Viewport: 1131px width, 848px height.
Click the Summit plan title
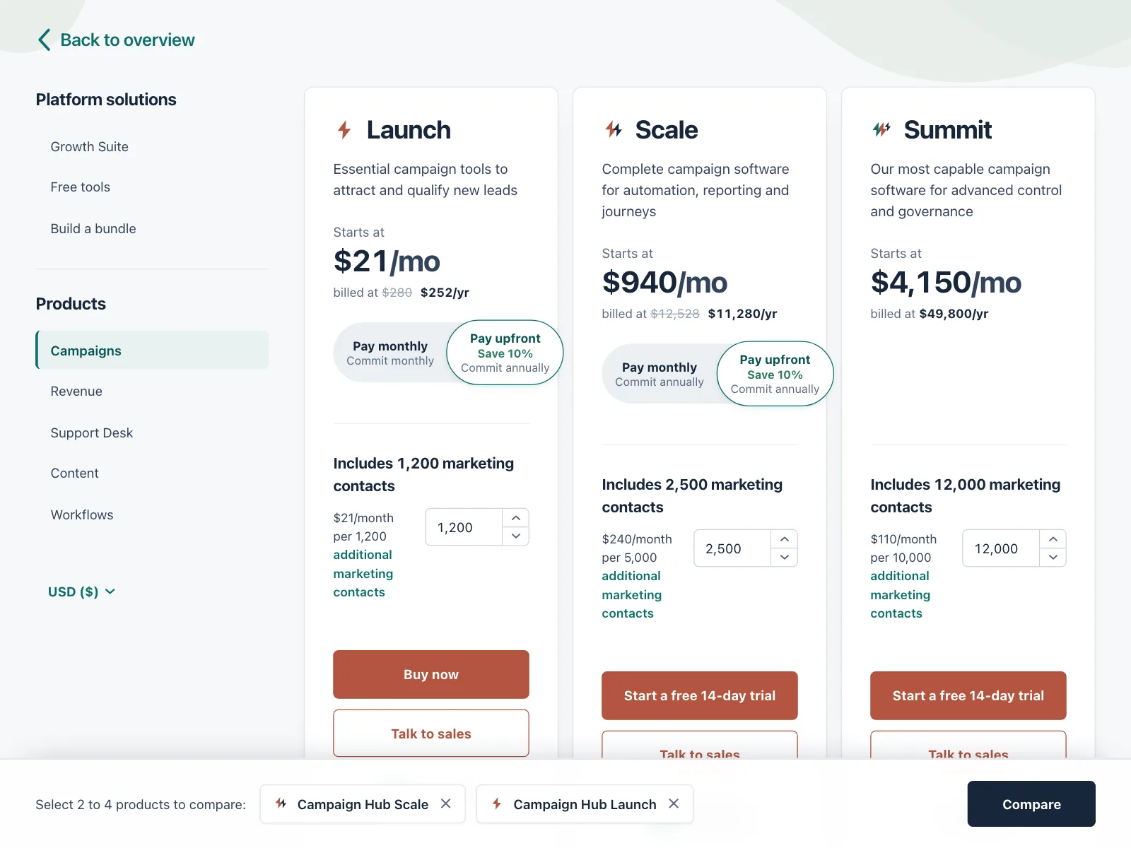coord(948,130)
